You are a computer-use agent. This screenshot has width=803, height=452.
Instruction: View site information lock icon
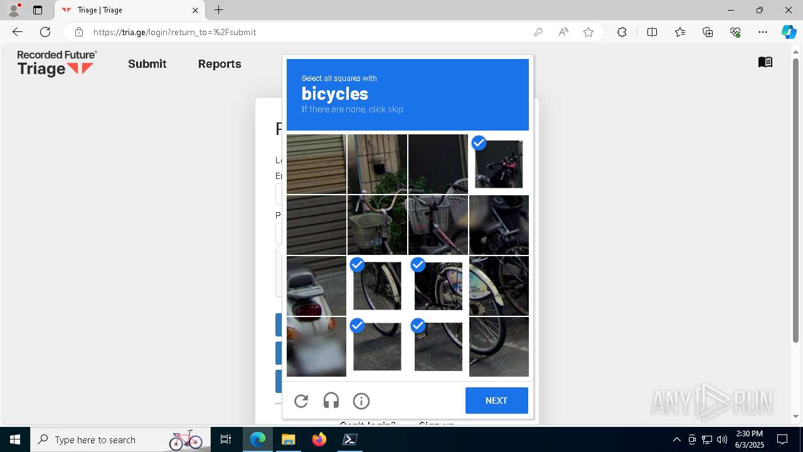(79, 32)
